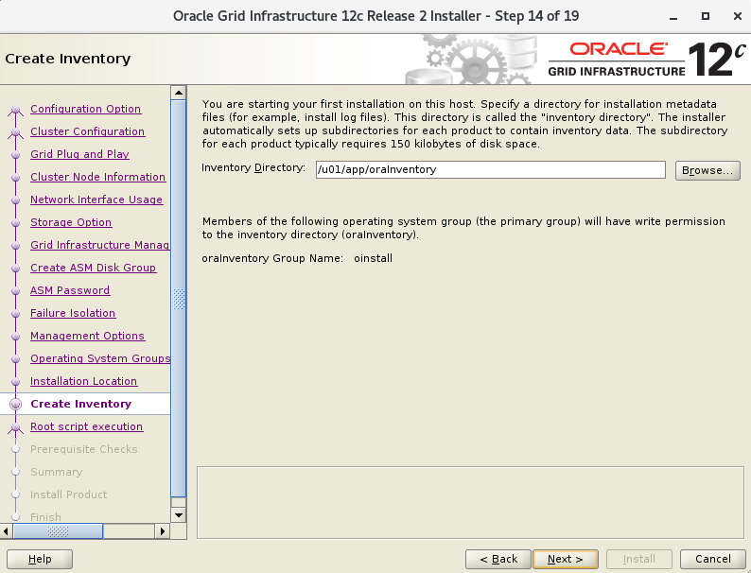
Task: Click Root script execution step
Action: tap(86, 426)
